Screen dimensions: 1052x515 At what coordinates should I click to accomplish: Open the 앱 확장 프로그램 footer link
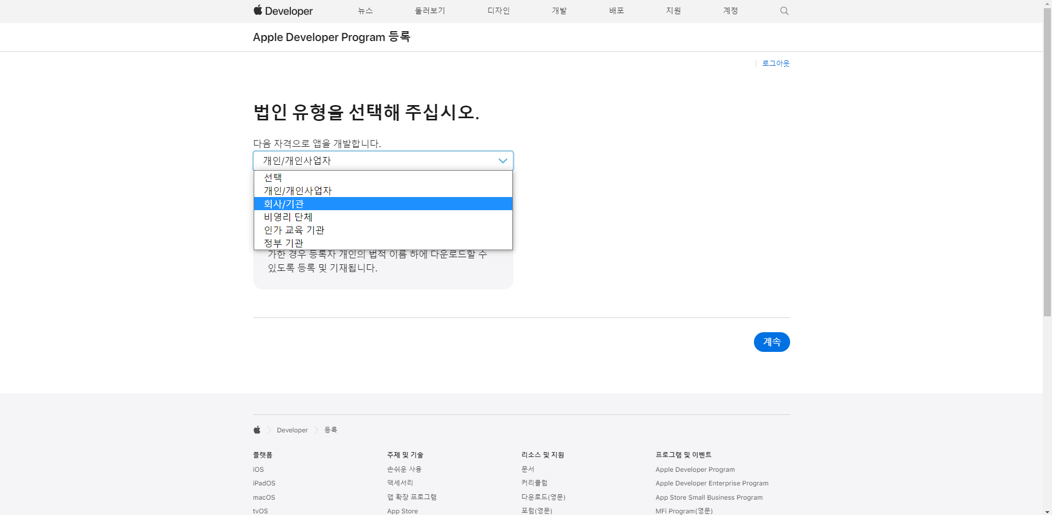[x=411, y=497]
